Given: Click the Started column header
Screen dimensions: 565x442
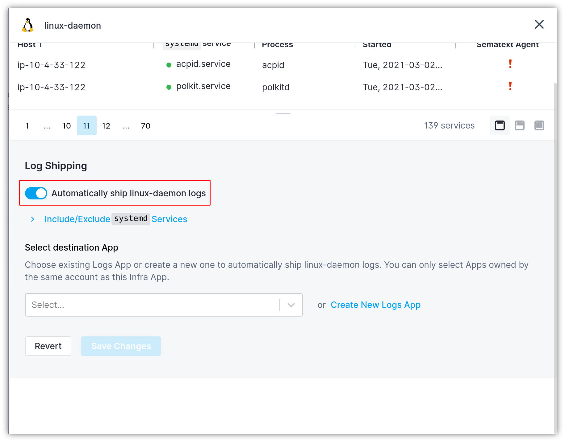Looking at the screenshot, I should click(x=377, y=45).
